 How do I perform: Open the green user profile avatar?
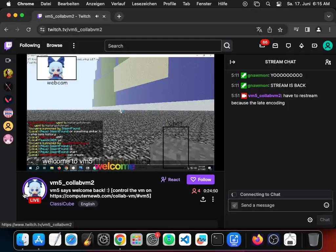328,46
